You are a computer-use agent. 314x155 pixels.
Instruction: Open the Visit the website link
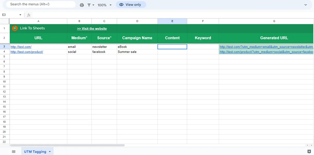click(x=92, y=28)
